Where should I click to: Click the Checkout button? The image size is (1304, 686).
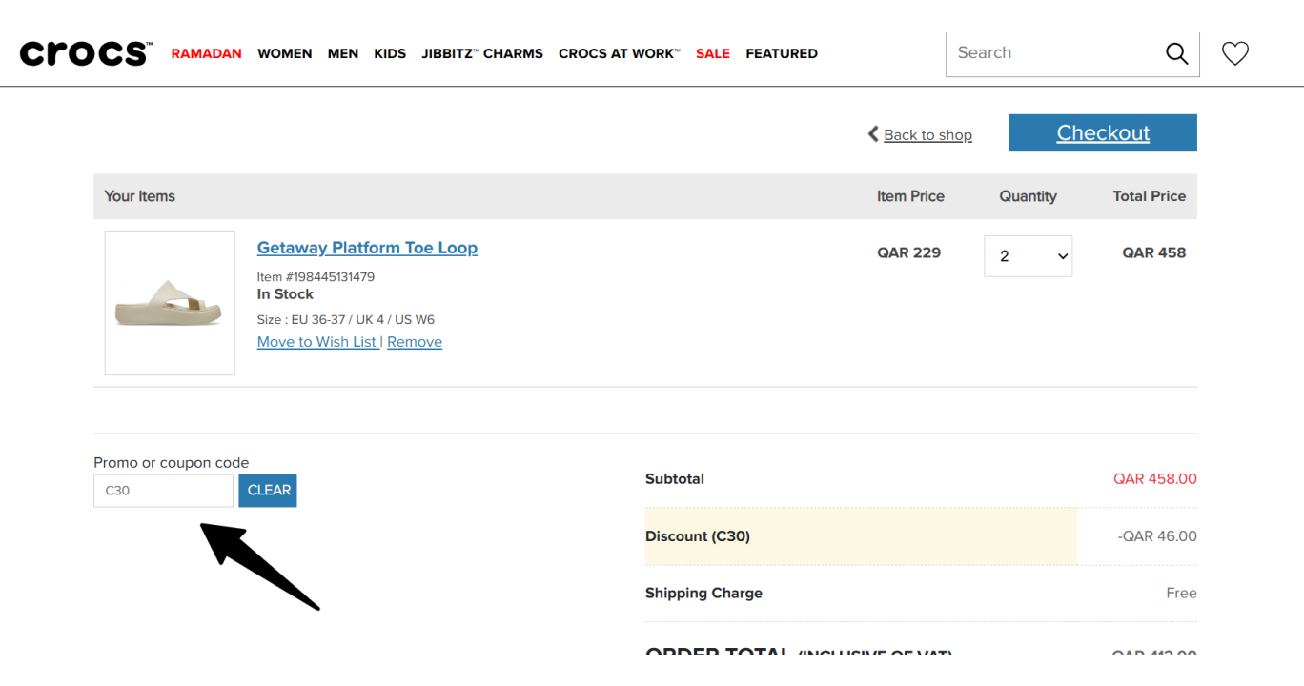click(x=1103, y=133)
